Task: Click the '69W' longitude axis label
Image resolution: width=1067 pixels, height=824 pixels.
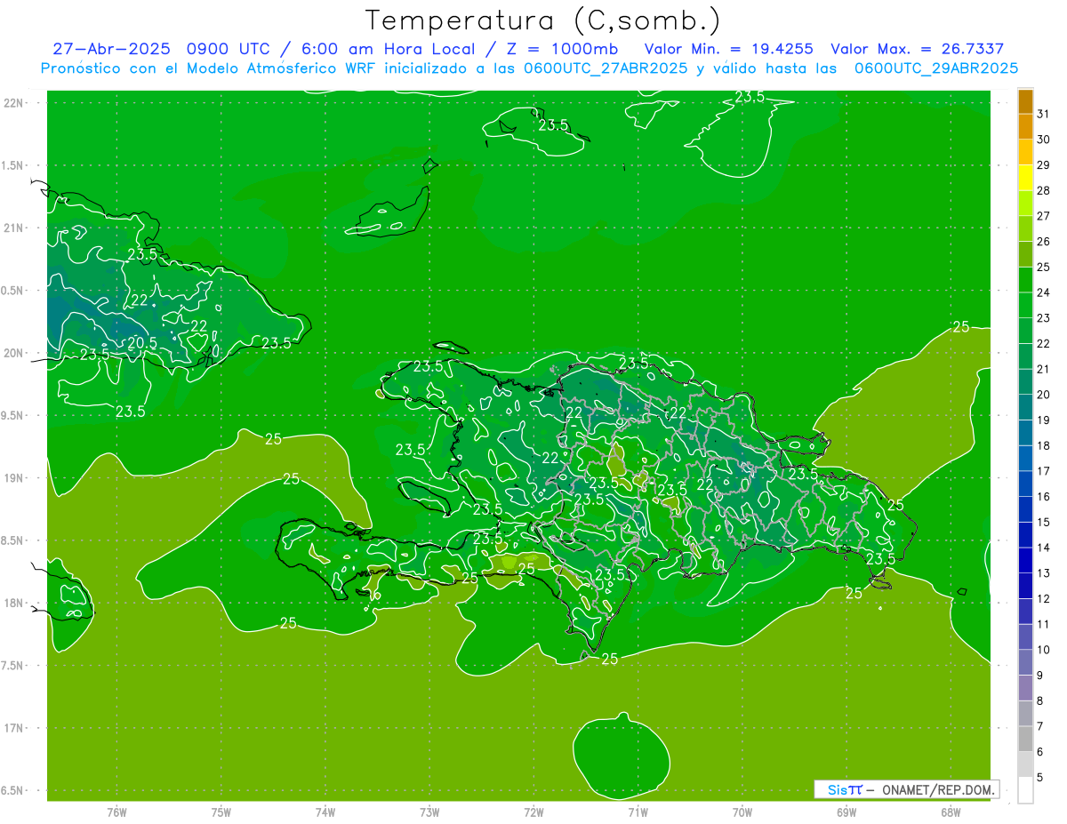Action: click(x=846, y=812)
